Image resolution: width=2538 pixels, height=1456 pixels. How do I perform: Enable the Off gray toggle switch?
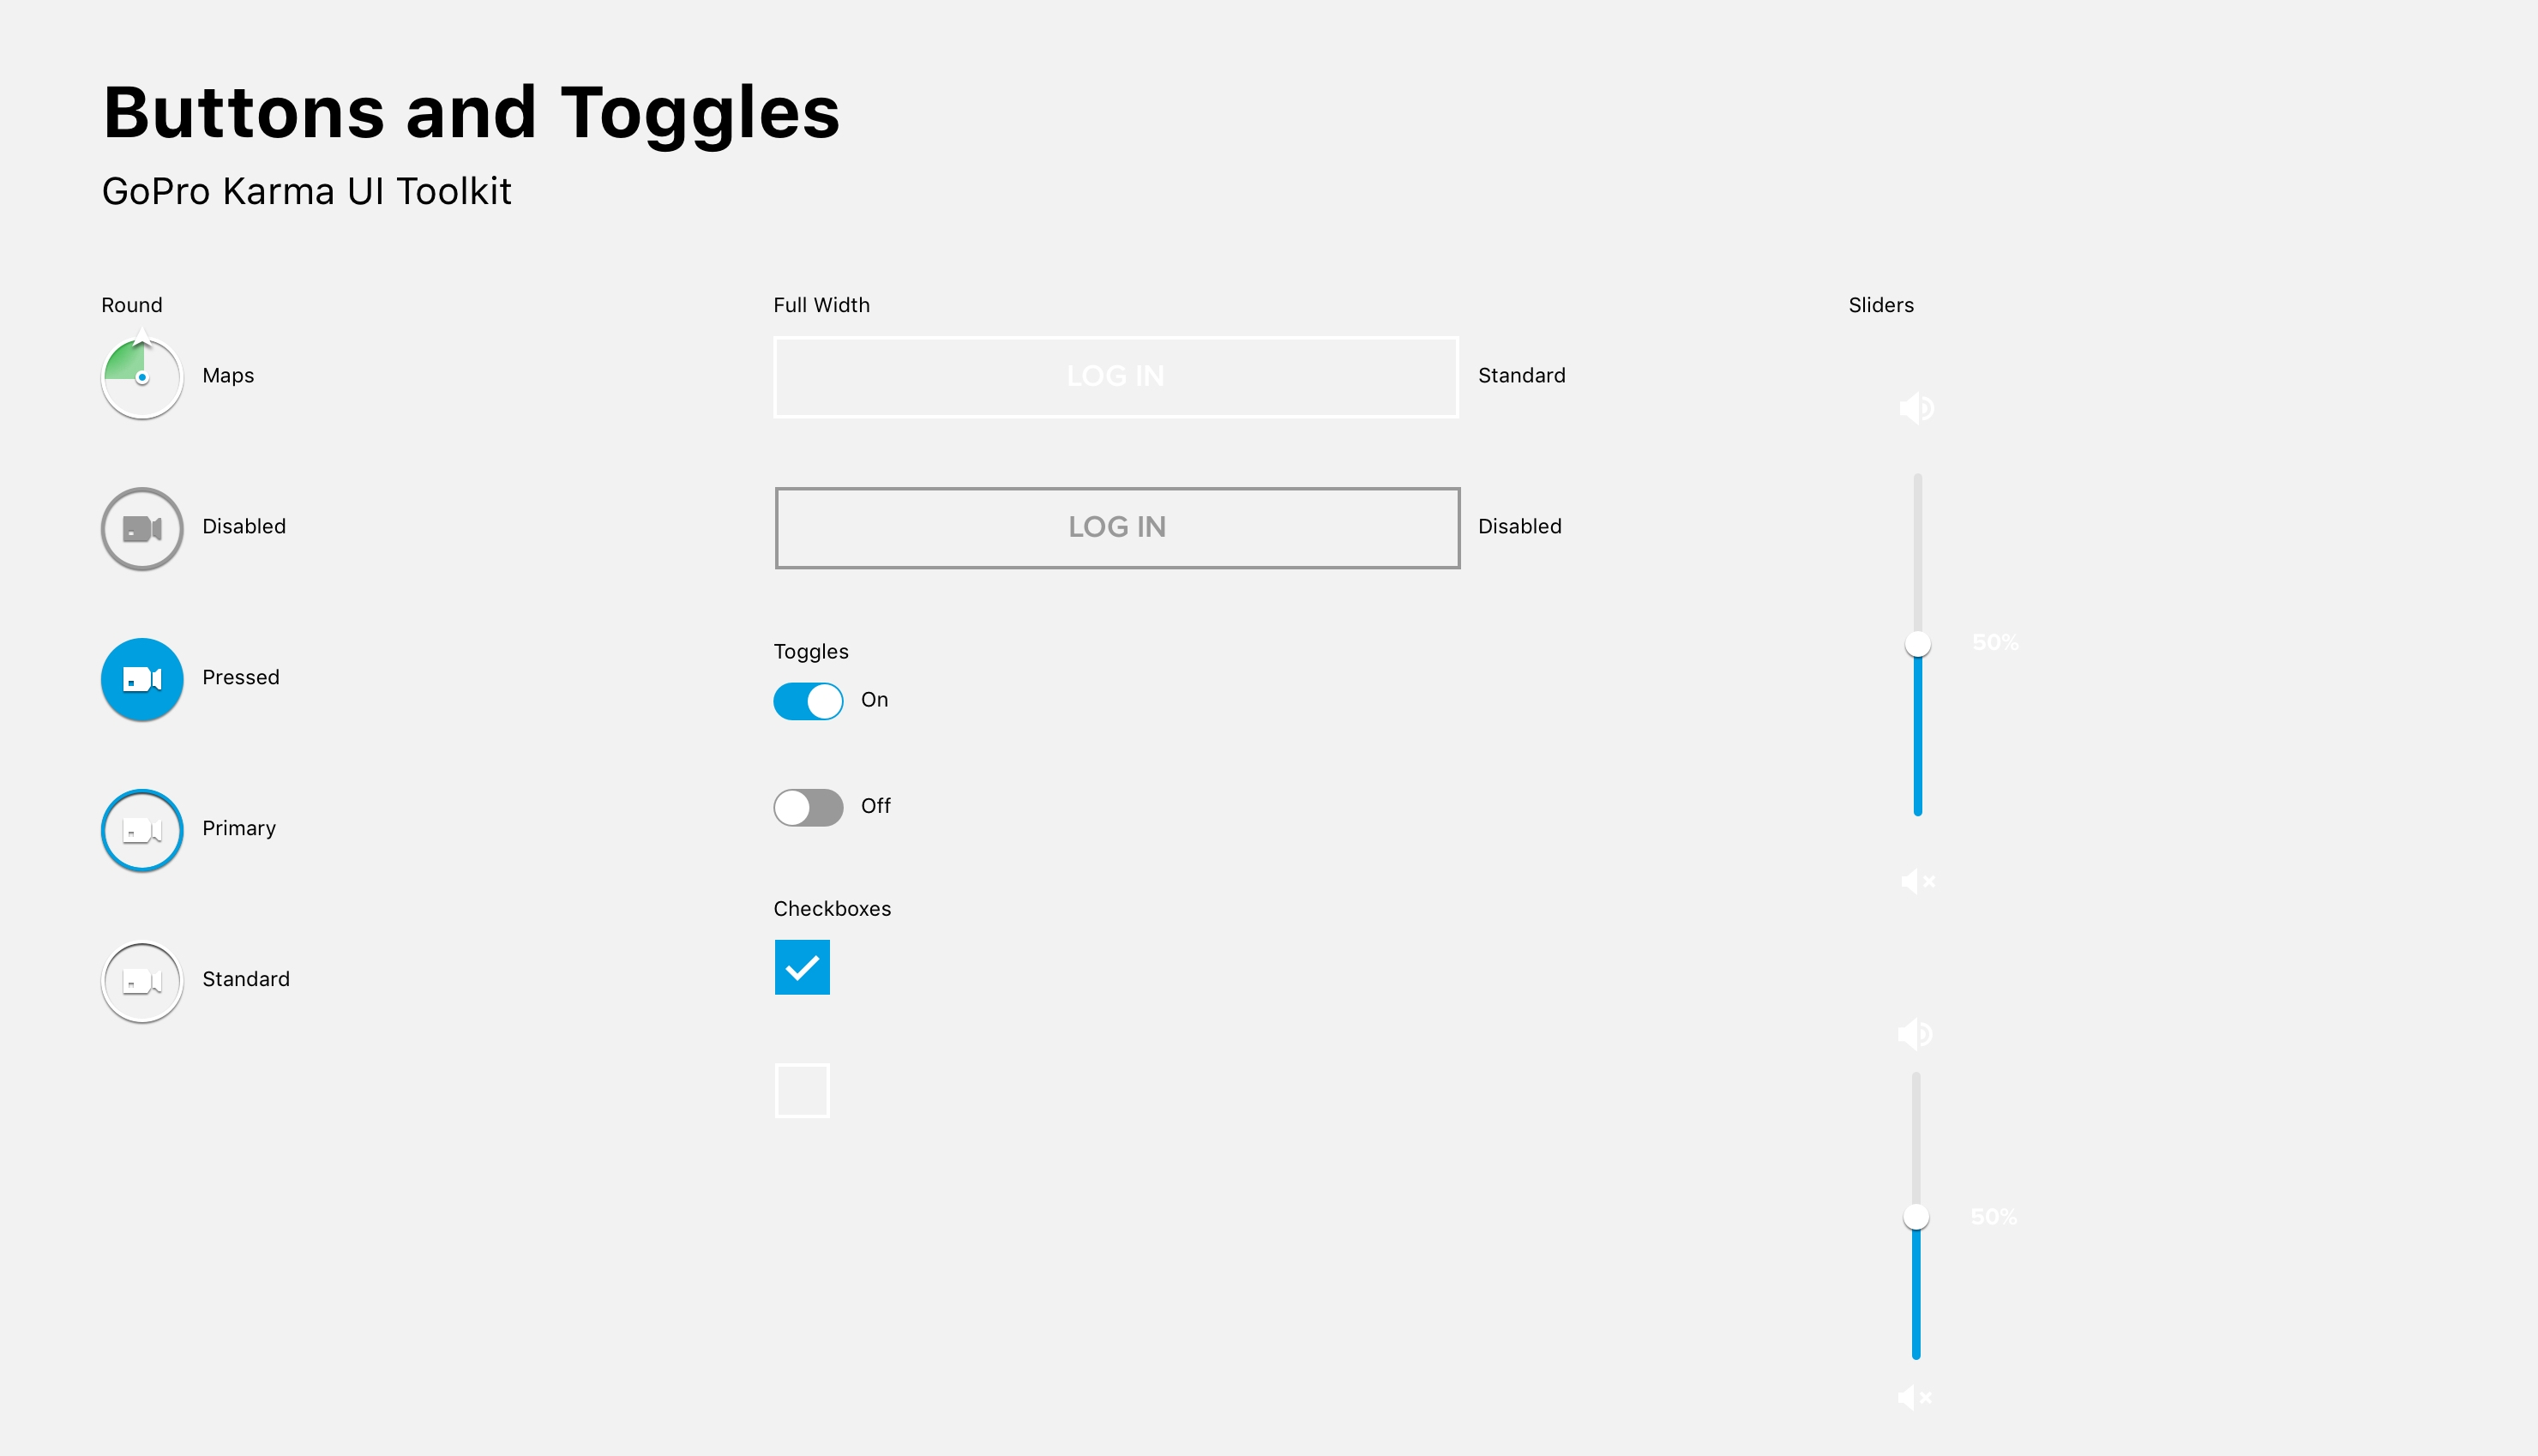click(807, 803)
